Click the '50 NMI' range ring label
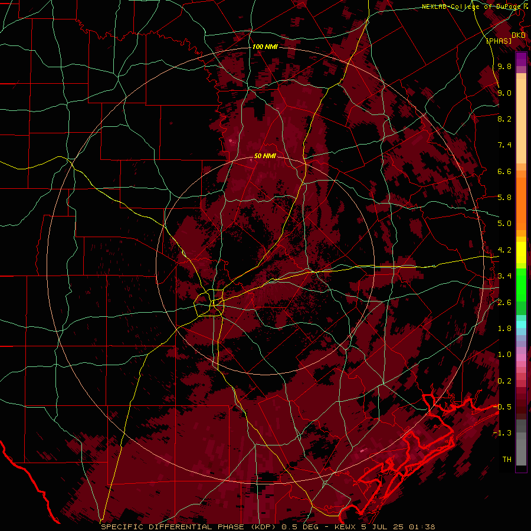Screen dimensions: 531x531 pos(265,156)
